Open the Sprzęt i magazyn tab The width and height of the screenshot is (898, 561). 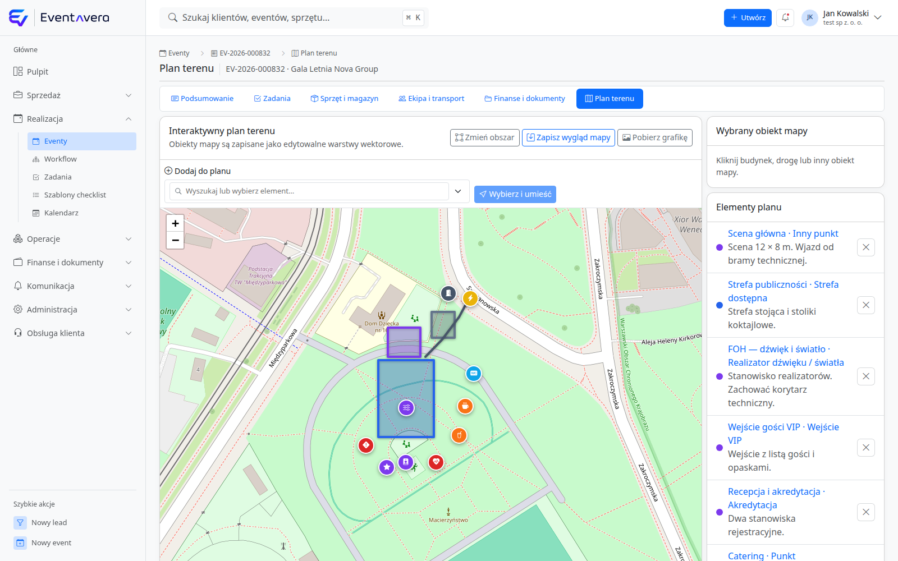click(x=345, y=99)
